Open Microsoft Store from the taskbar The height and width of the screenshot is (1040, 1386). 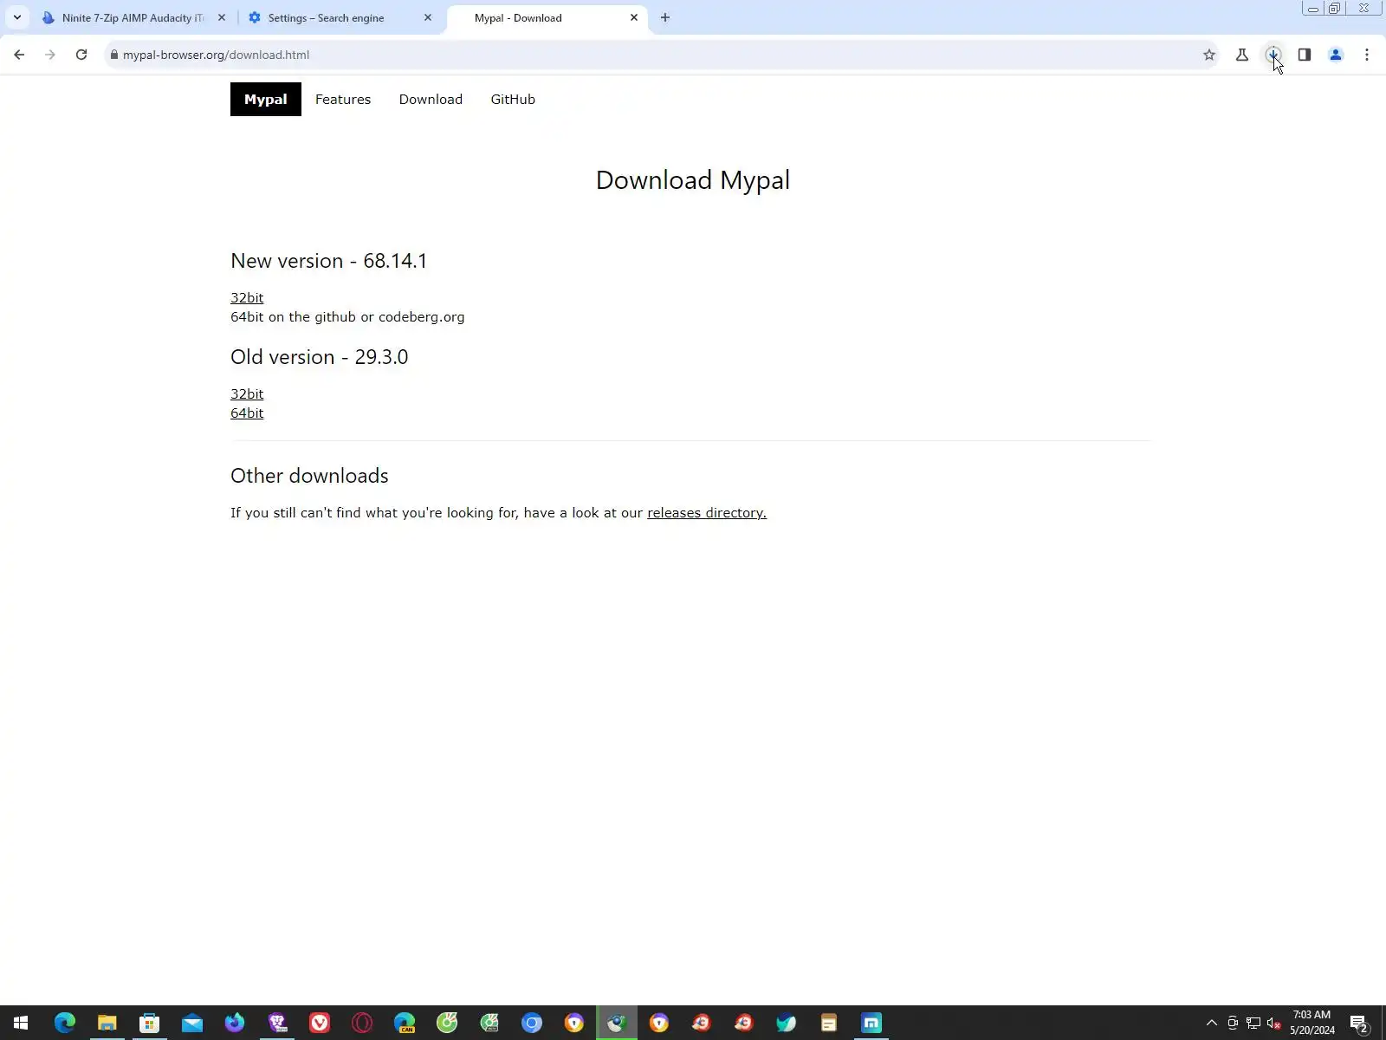coord(149,1023)
